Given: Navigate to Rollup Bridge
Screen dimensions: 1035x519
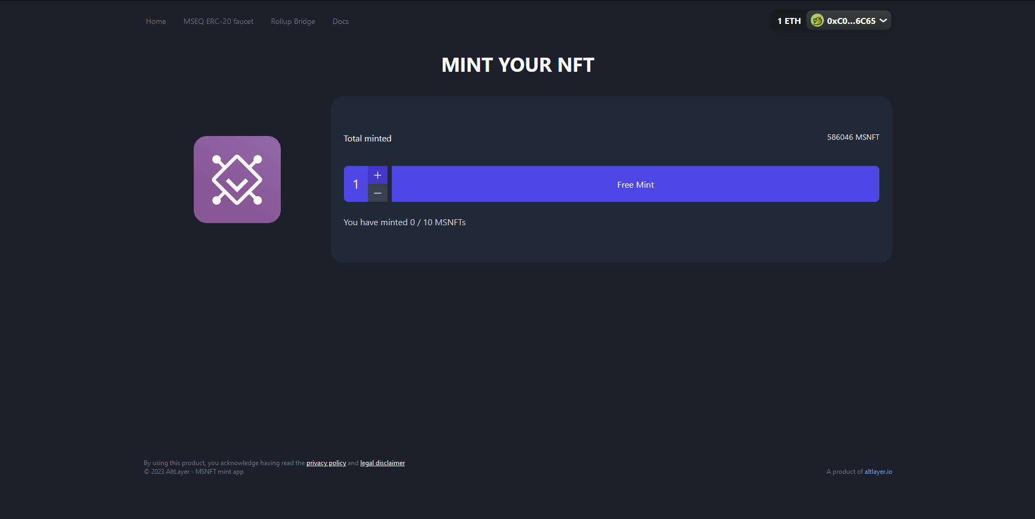Looking at the screenshot, I should coord(293,21).
